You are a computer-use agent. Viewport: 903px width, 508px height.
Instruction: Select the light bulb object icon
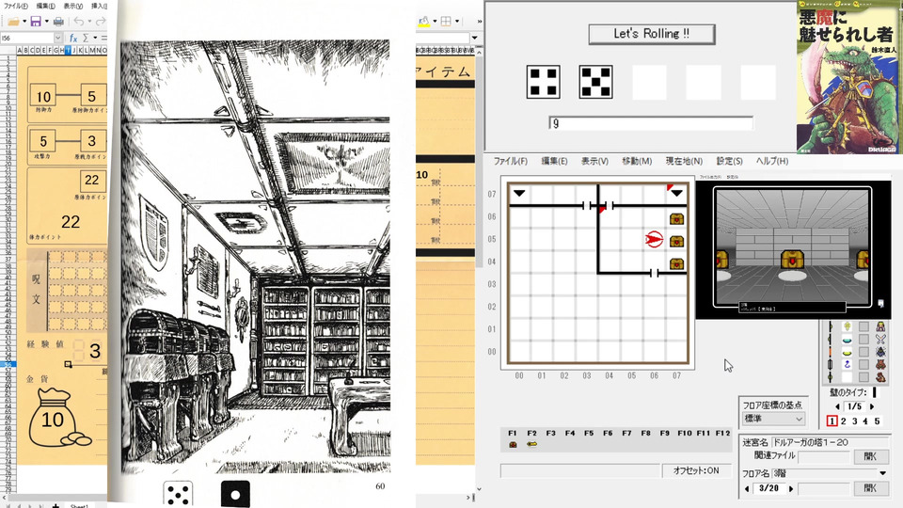(848, 326)
